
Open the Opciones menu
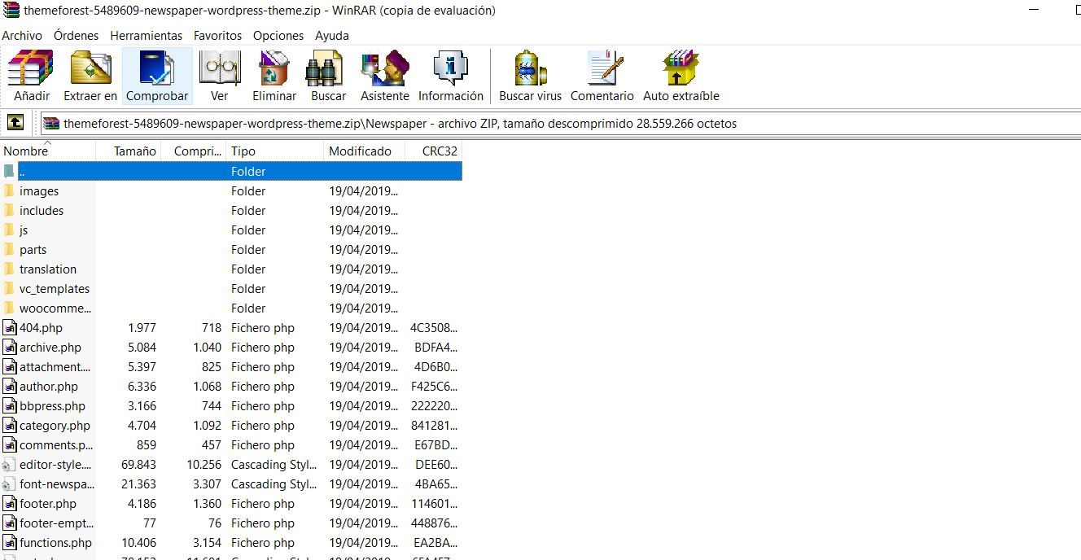tap(278, 36)
